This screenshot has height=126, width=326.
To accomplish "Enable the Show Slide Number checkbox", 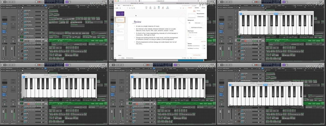I will click(x=188, y=32).
